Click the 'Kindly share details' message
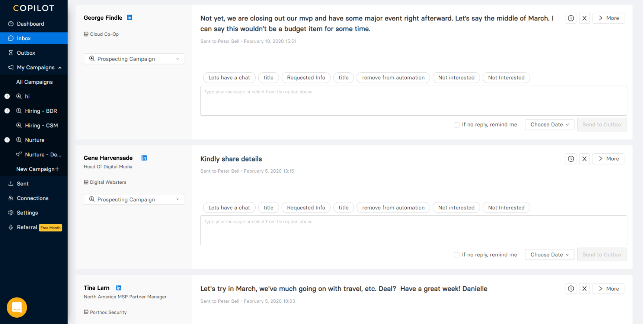 click(x=231, y=159)
